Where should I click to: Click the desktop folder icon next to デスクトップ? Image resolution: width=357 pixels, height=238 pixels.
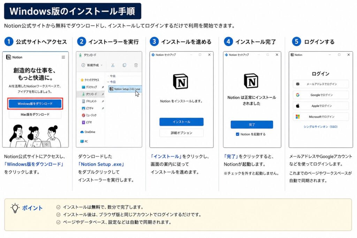pyautogui.click(x=83, y=87)
